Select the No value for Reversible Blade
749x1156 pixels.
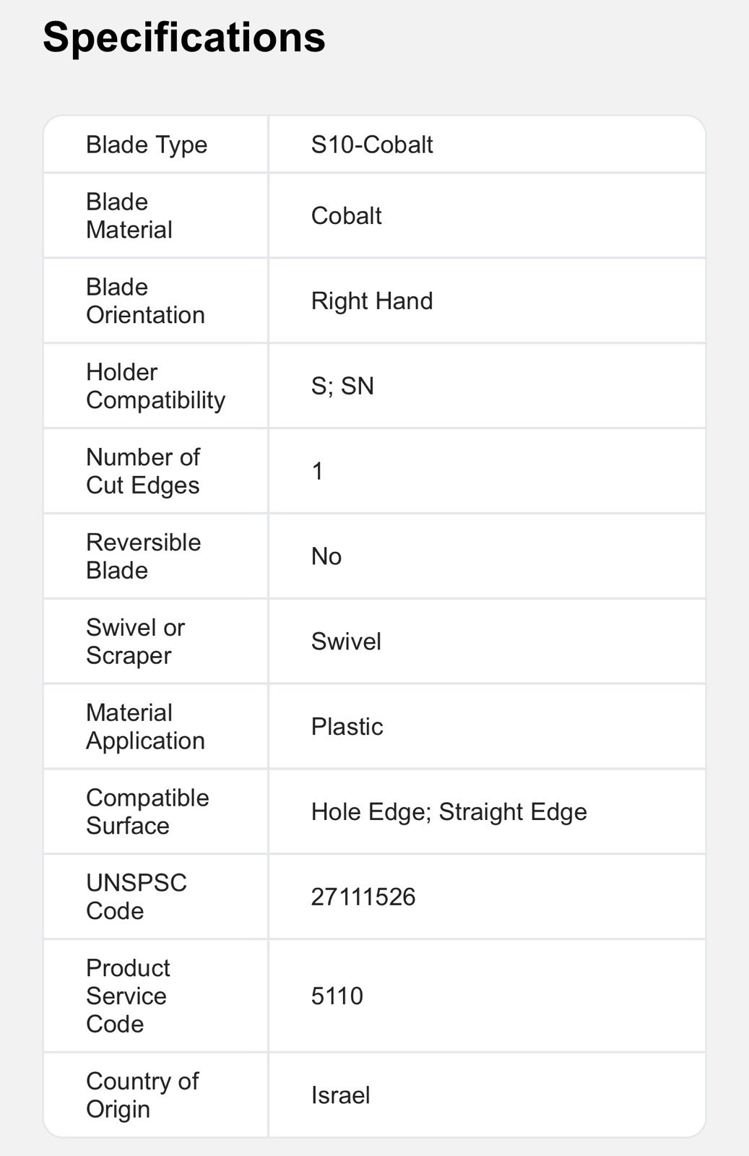(x=326, y=556)
